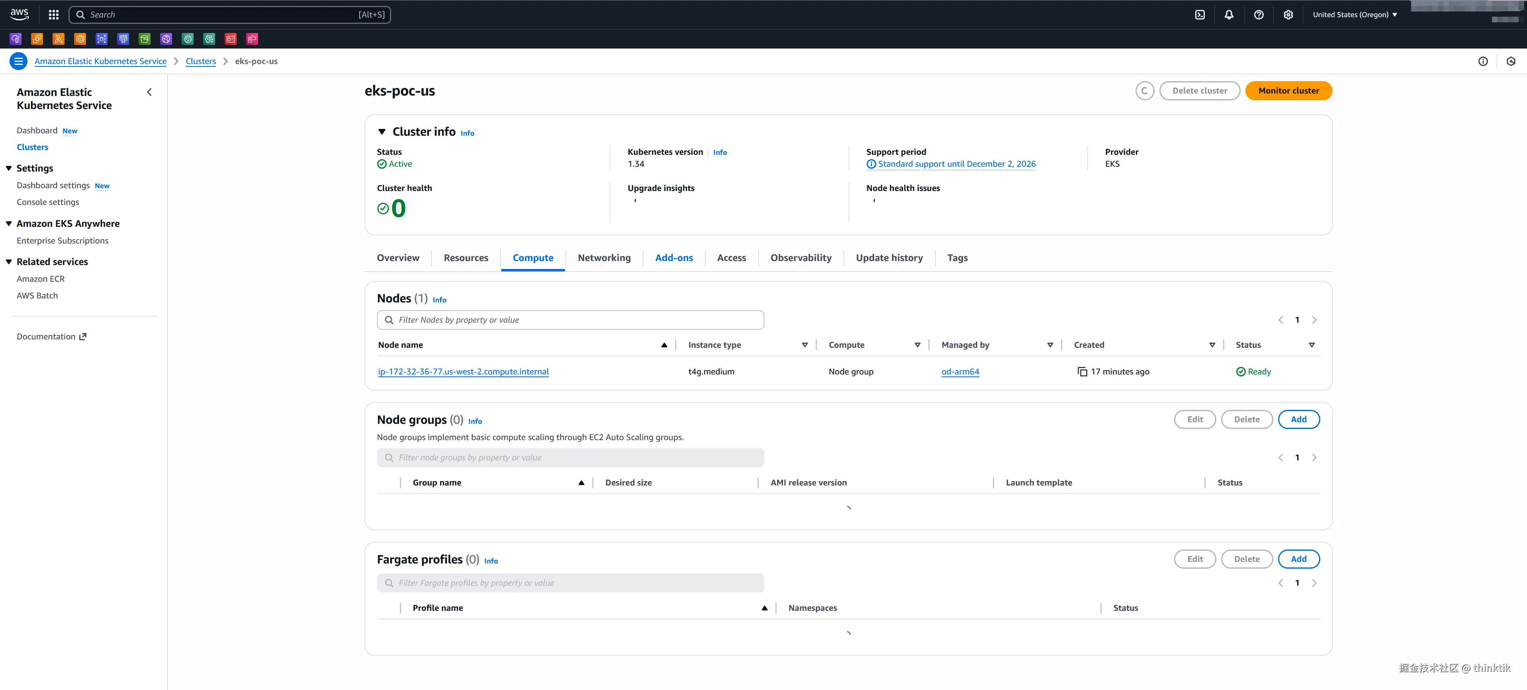The image size is (1527, 690).
Task: Collapse the Related services sidebar group
Action: coord(9,262)
